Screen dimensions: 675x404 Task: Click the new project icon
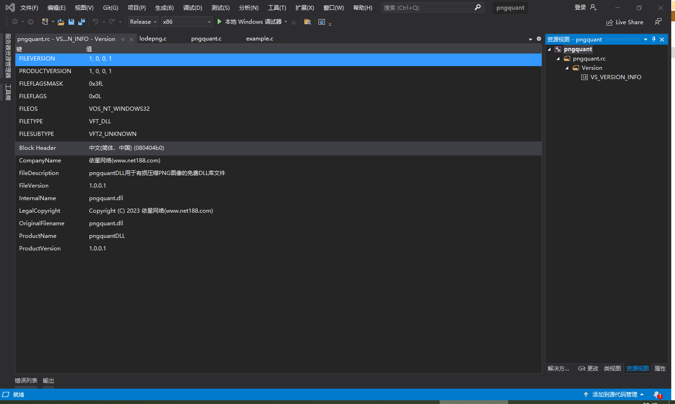(x=45, y=22)
